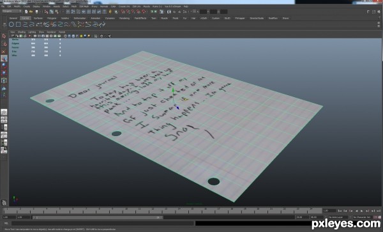Image resolution: width=383 pixels, height=232 pixels.
Task: Click the New Scene icon
Action: click(x=26, y=12)
